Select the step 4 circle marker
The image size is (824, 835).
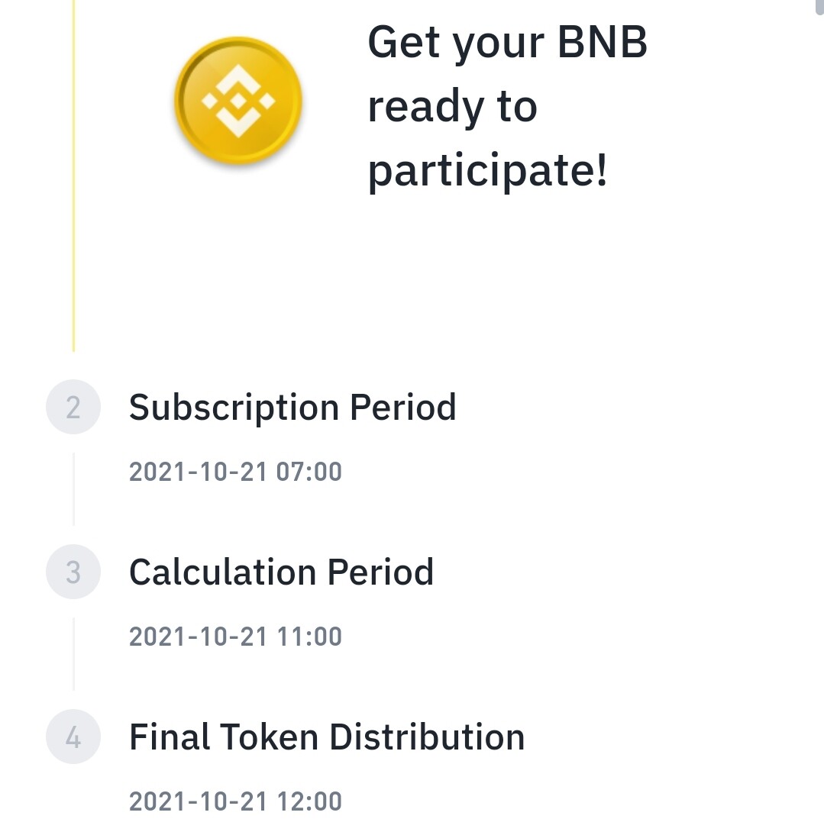click(73, 737)
